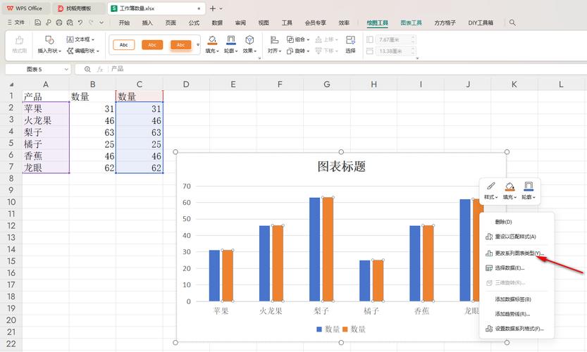Click the Print icon in the quick access bar
Viewport: 587px width, 352px height.
pyautogui.click(x=58, y=23)
